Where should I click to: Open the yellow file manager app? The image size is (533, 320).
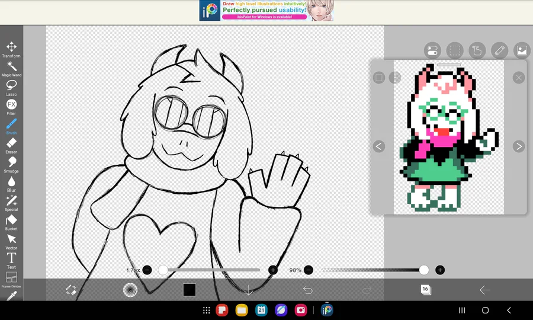[242, 310]
